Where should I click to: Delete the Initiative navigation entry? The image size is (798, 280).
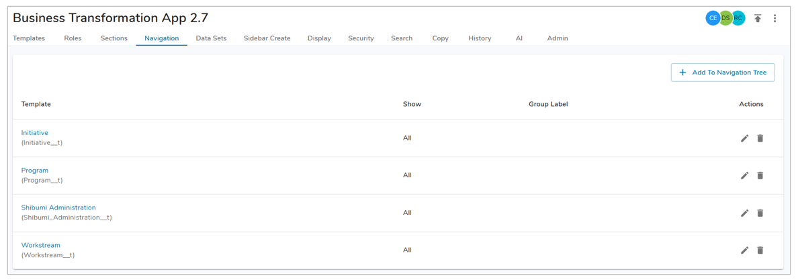760,138
